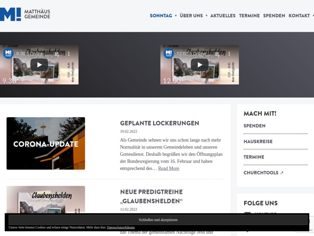Click Read More on Geplante Lockerungen

(x=169, y=168)
